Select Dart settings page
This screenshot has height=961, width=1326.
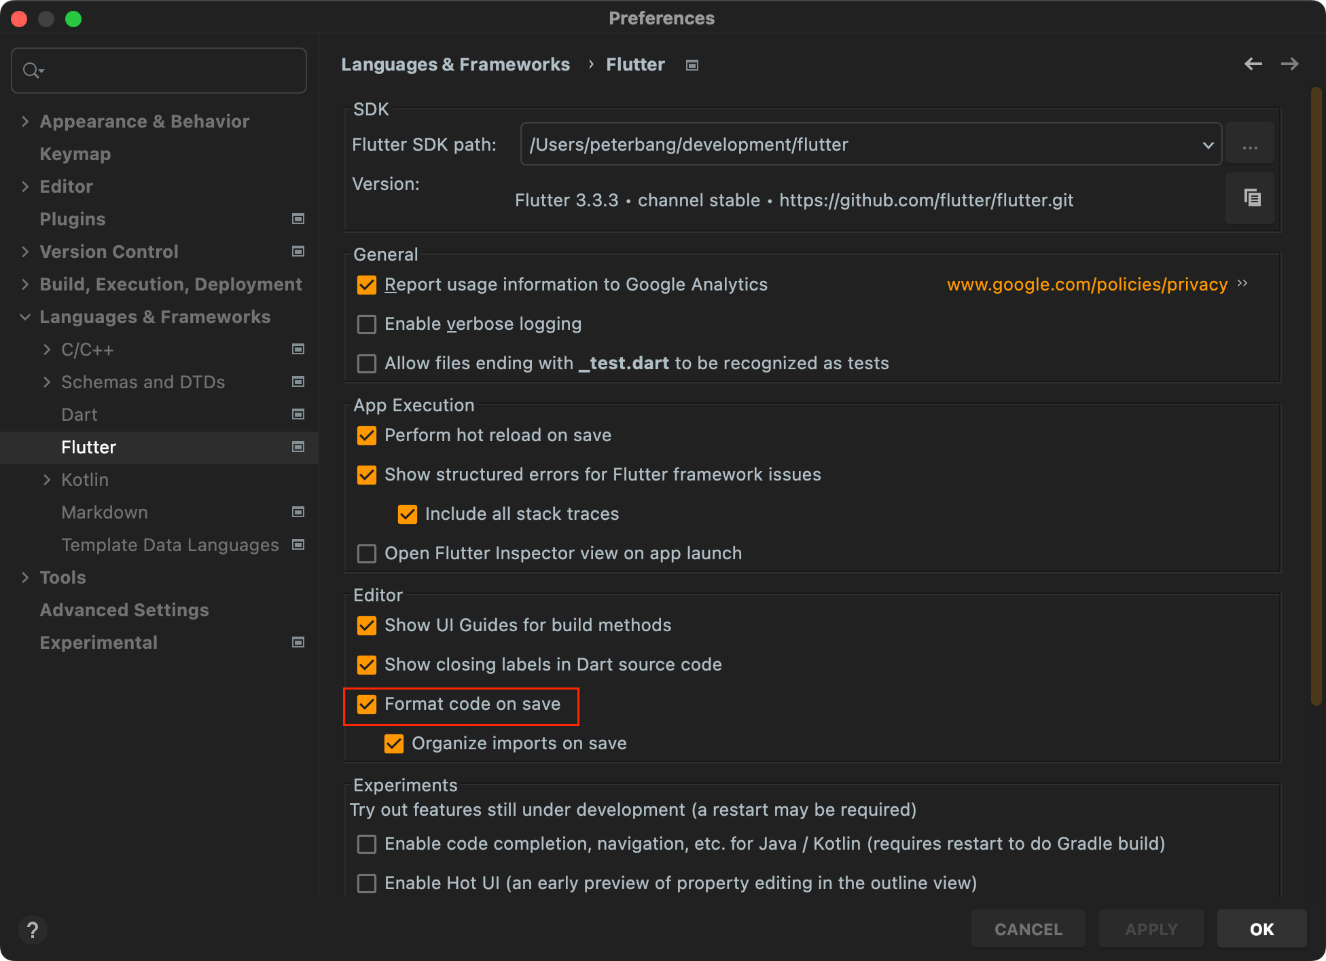tap(79, 415)
